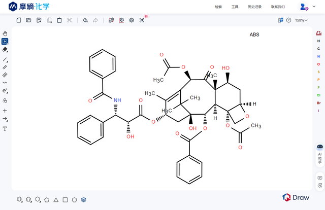Image resolution: width=325 pixels, height=210 pixels.
Task: Choose the double bond tool
Action: click(5, 67)
